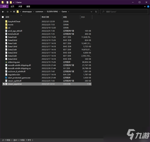Click the amd_ags_x64.dll file icon
This screenshot has height=142, width=150.
pyautogui.click(x=6, y=31)
